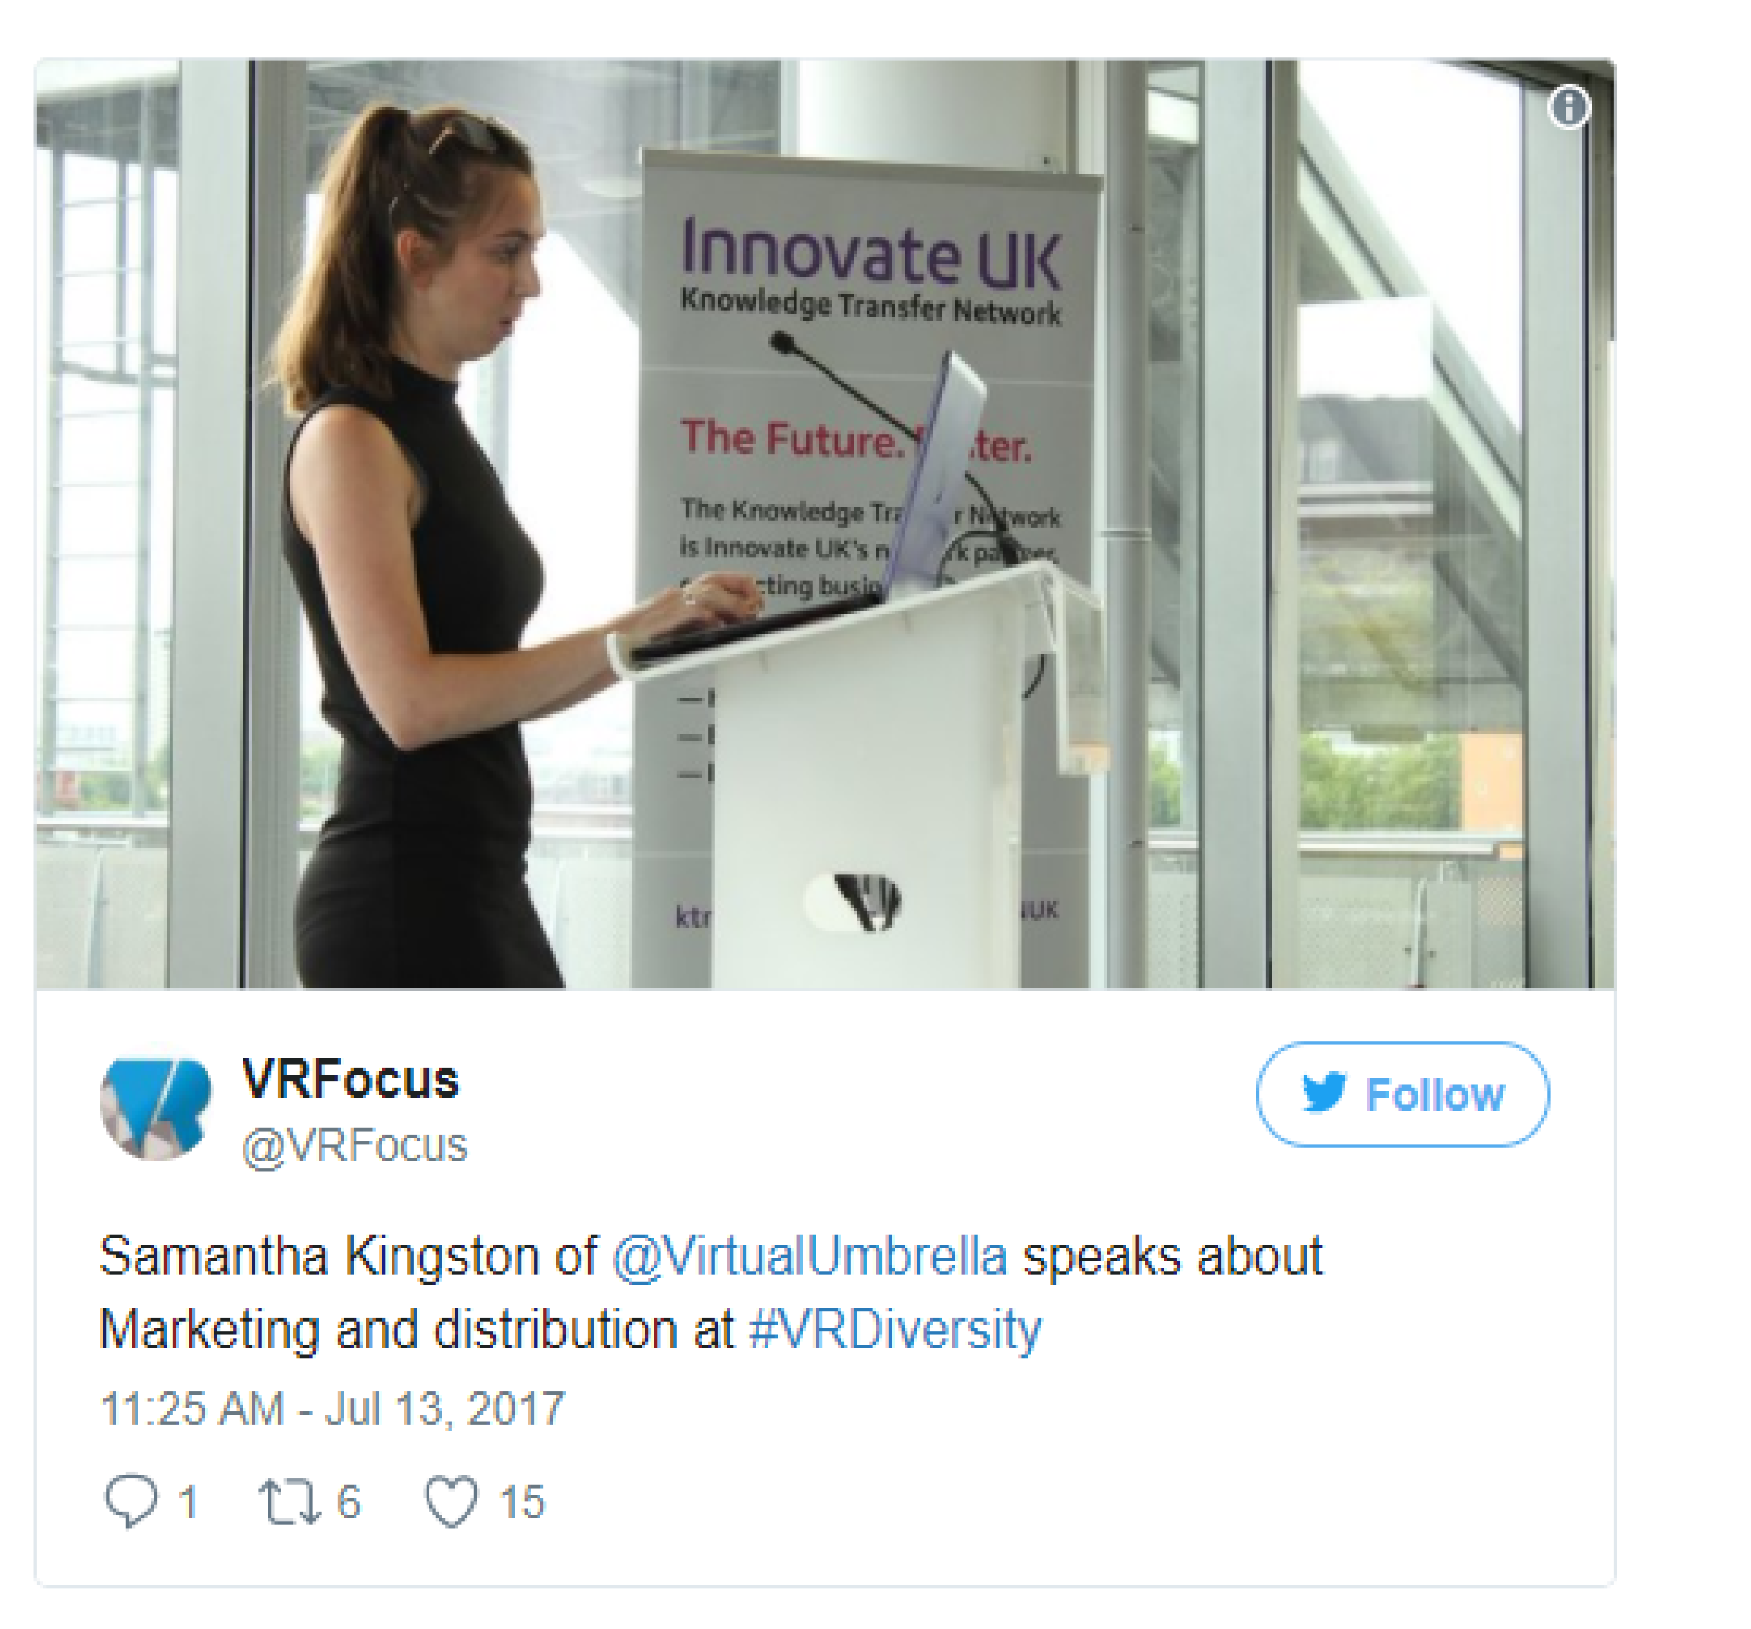Click the Twitter bird in the Follow button
This screenshot has width=1751, height=1629.
(x=1324, y=1093)
